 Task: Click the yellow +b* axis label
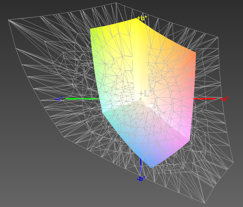pos(142,18)
